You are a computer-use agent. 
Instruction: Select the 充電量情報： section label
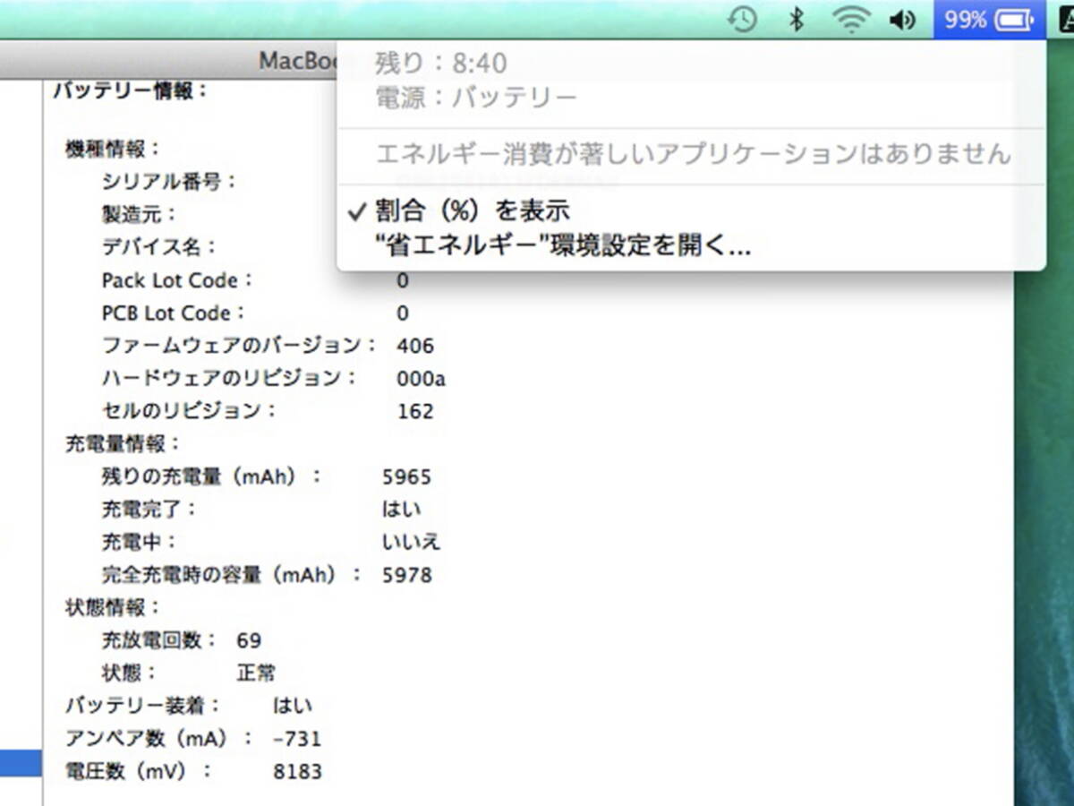[x=123, y=443]
